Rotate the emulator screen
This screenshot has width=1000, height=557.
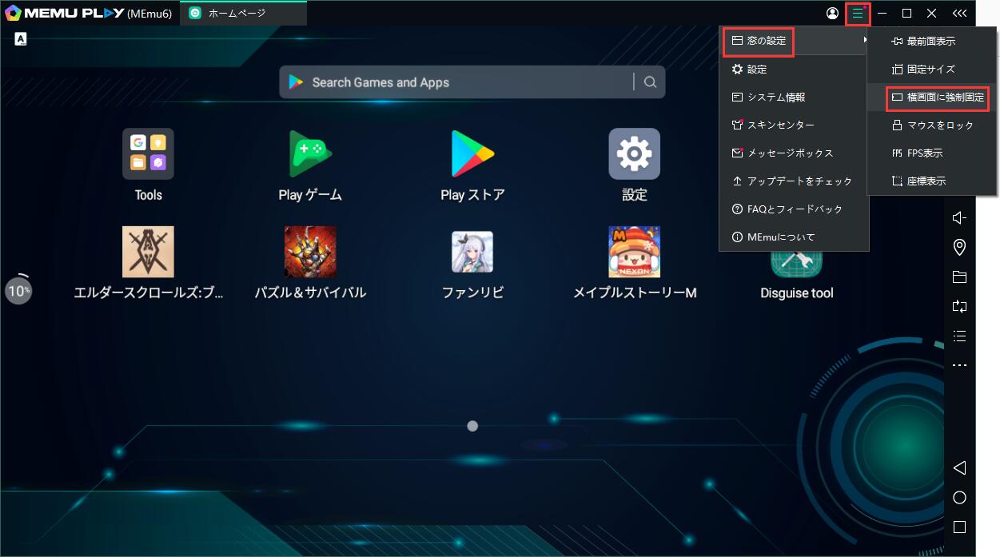(x=959, y=306)
